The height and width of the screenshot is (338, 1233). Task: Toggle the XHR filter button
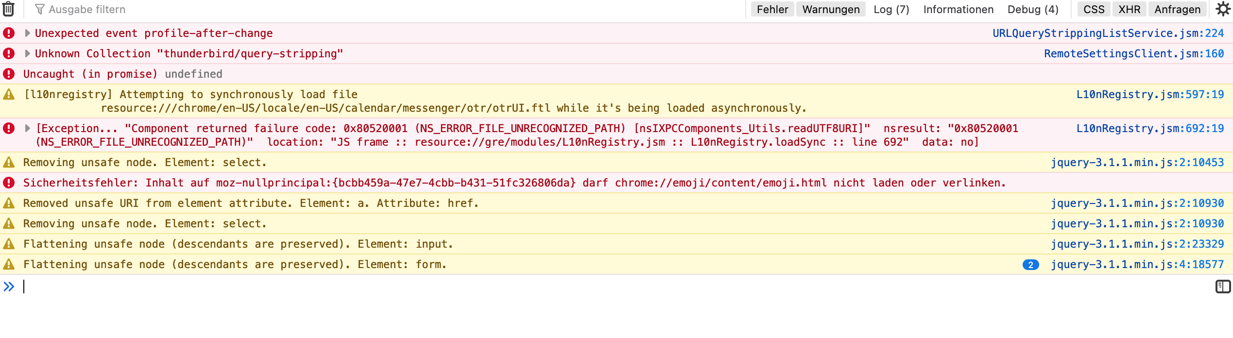click(x=1129, y=9)
